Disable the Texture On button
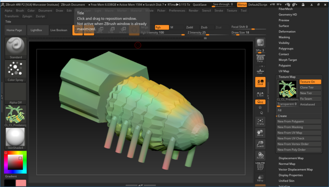329x187 pixels. pyautogui.click(x=310, y=82)
